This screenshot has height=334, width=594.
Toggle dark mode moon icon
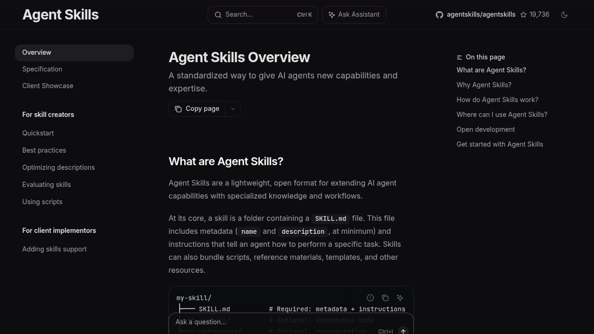point(564,15)
